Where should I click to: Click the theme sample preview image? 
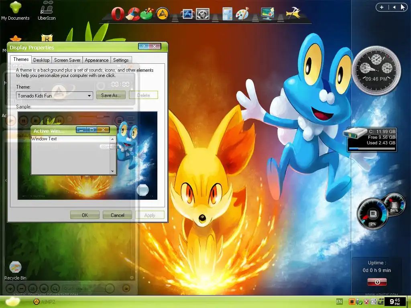(x=87, y=156)
